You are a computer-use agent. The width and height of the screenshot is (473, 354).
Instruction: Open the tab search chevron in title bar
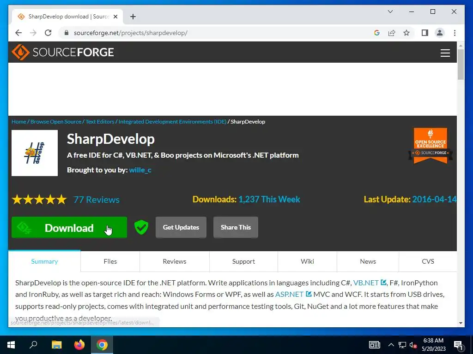(x=390, y=12)
